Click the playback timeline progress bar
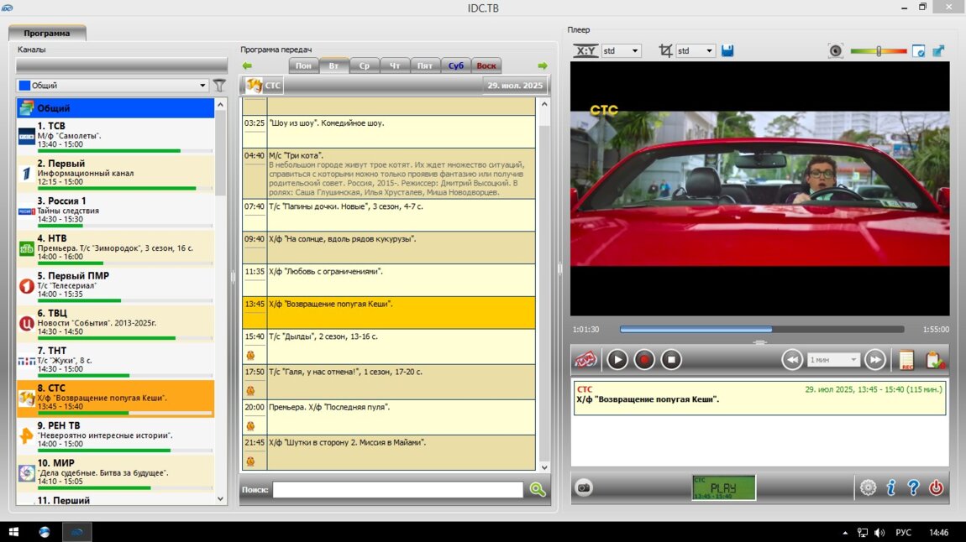 pos(761,330)
